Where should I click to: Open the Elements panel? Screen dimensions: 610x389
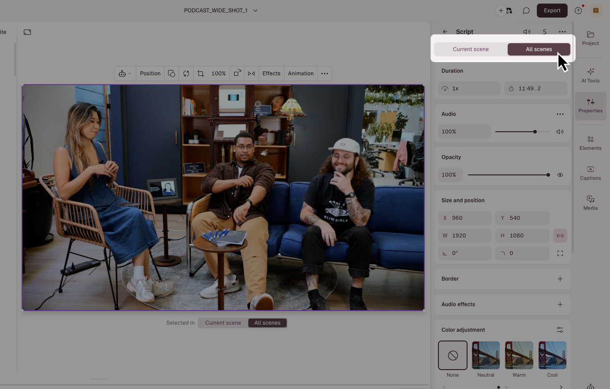(590, 142)
